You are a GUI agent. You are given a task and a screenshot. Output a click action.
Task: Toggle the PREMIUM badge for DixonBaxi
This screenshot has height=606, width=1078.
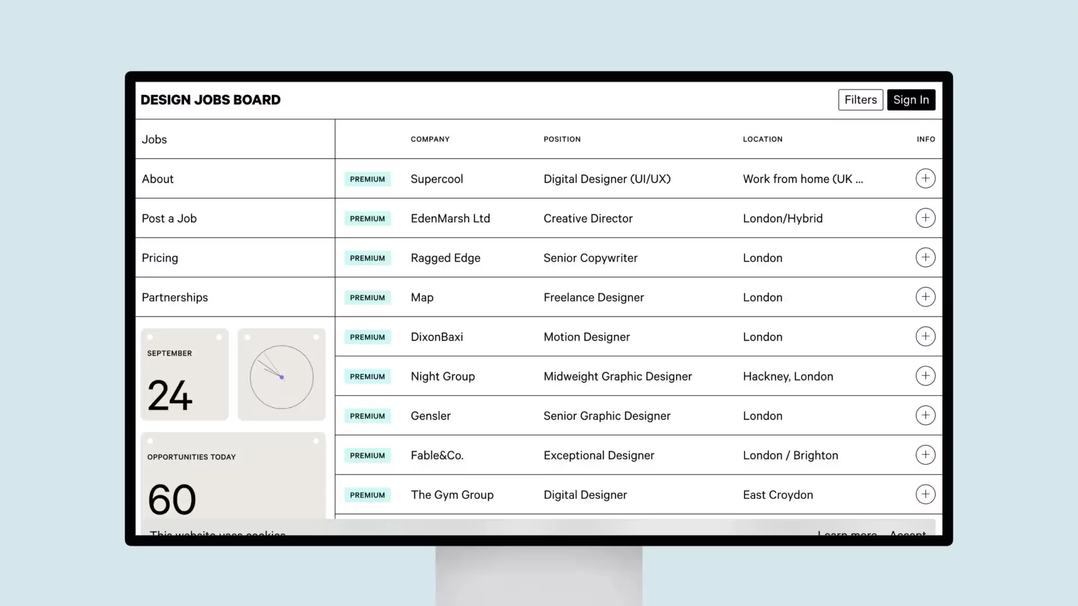pos(367,337)
